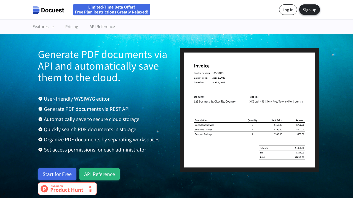353x198 pixels.
Task: Click the Product Hunt text in badge
Action: [x=67, y=190]
